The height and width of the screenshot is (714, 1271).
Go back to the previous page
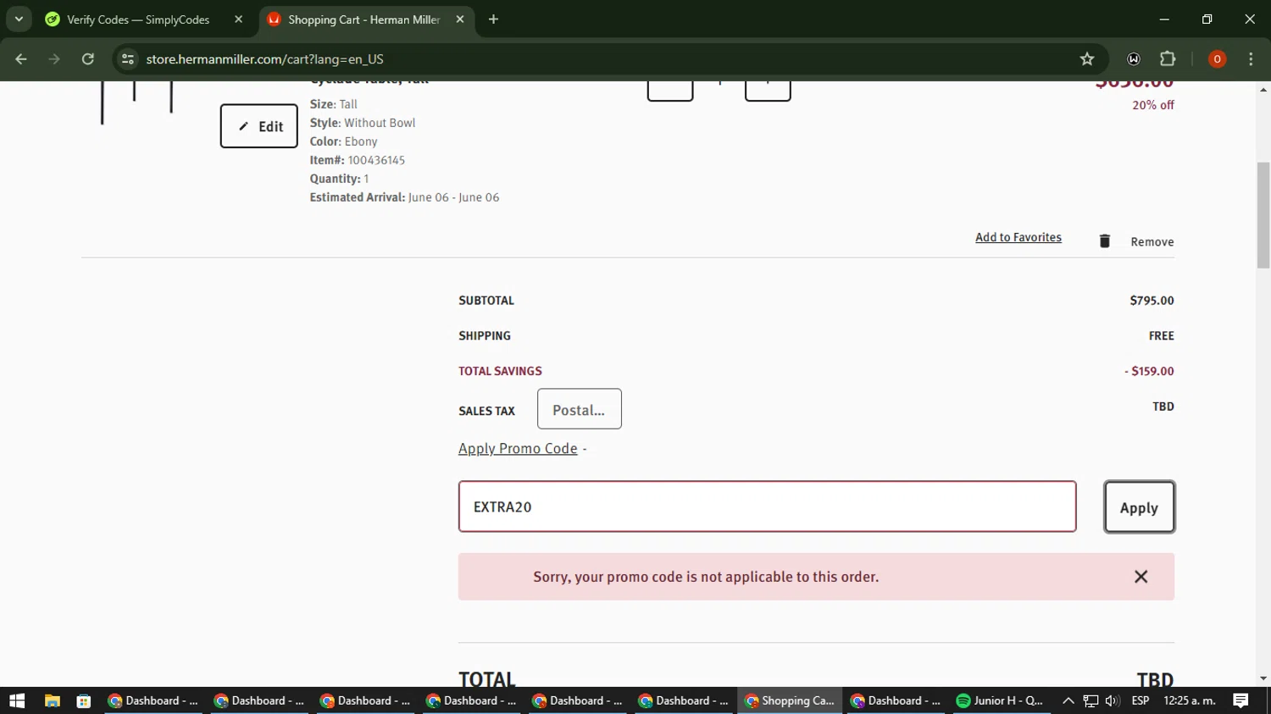(x=21, y=59)
